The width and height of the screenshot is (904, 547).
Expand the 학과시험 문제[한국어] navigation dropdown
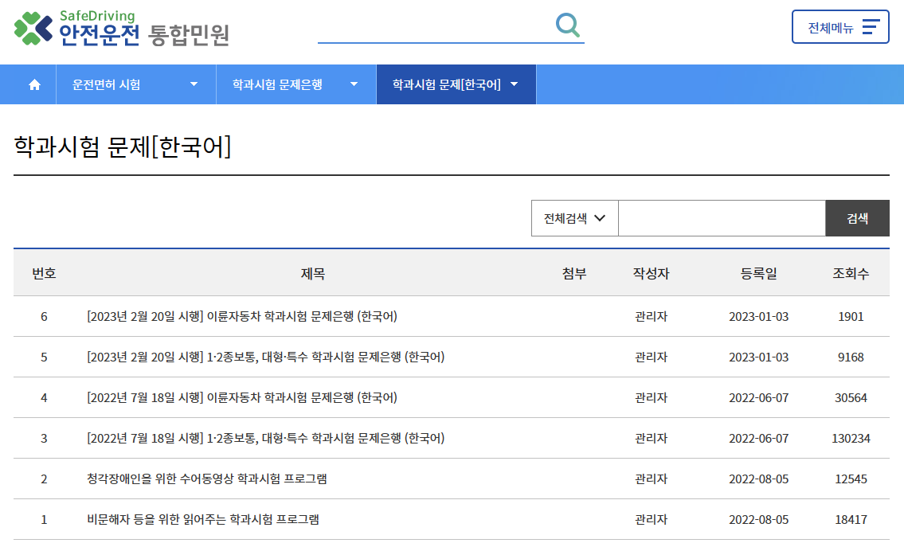[456, 84]
